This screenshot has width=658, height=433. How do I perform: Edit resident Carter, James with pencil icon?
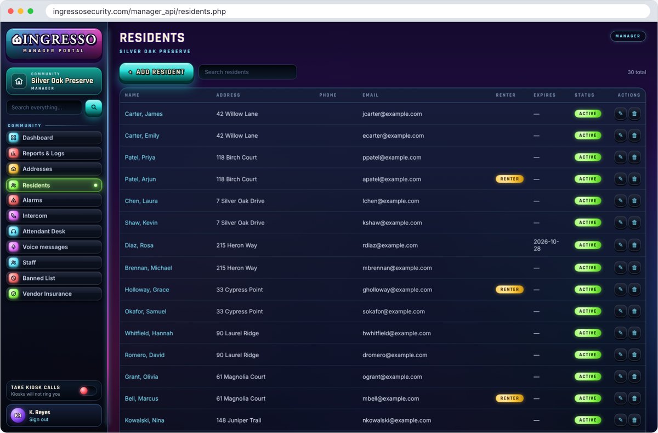tap(620, 114)
